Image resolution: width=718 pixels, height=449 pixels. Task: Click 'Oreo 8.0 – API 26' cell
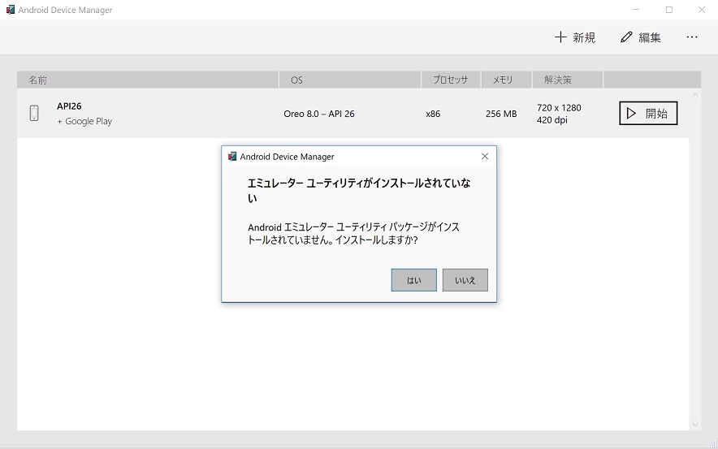319,114
